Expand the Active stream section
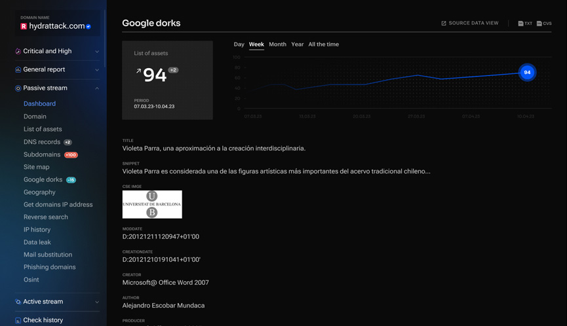The height and width of the screenshot is (326, 567). (x=97, y=302)
